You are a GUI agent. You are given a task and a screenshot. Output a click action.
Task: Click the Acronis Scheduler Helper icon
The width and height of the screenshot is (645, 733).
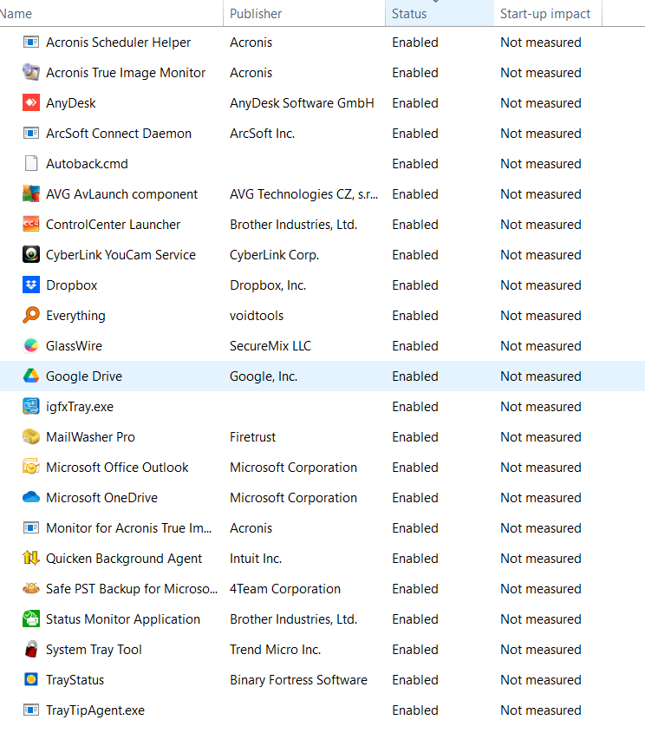coord(31,43)
